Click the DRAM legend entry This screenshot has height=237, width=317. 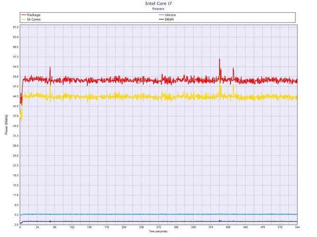pyautogui.click(x=167, y=19)
